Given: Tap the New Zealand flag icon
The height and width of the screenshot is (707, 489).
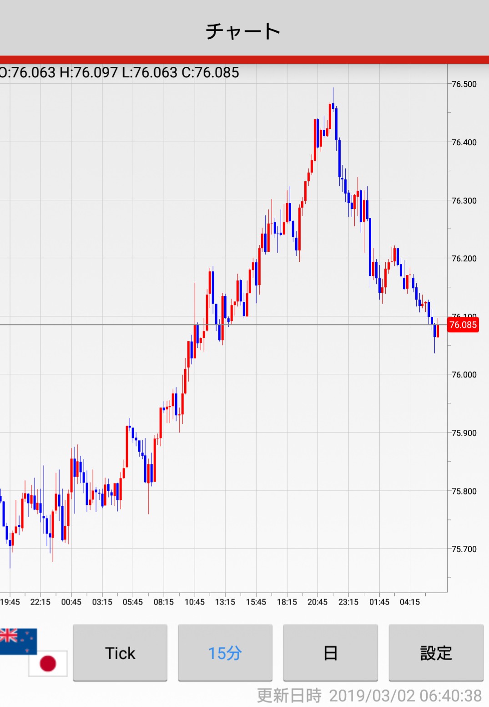Looking at the screenshot, I should pos(18,641).
